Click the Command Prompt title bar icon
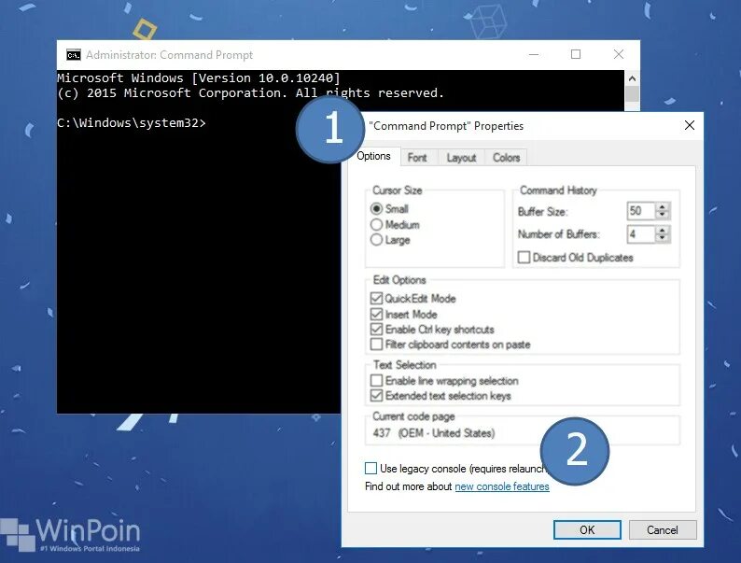The height and width of the screenshot is (563, 741). [73, 55]
